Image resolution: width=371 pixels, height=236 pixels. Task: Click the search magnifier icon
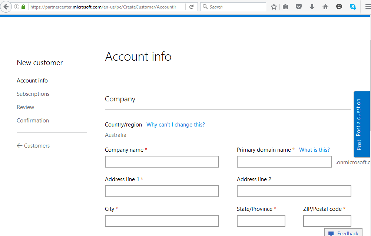[x=205, y=7]
